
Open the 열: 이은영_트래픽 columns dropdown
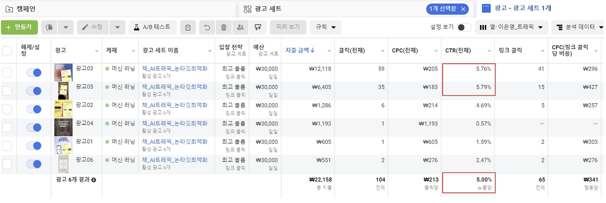coord(511,27)
